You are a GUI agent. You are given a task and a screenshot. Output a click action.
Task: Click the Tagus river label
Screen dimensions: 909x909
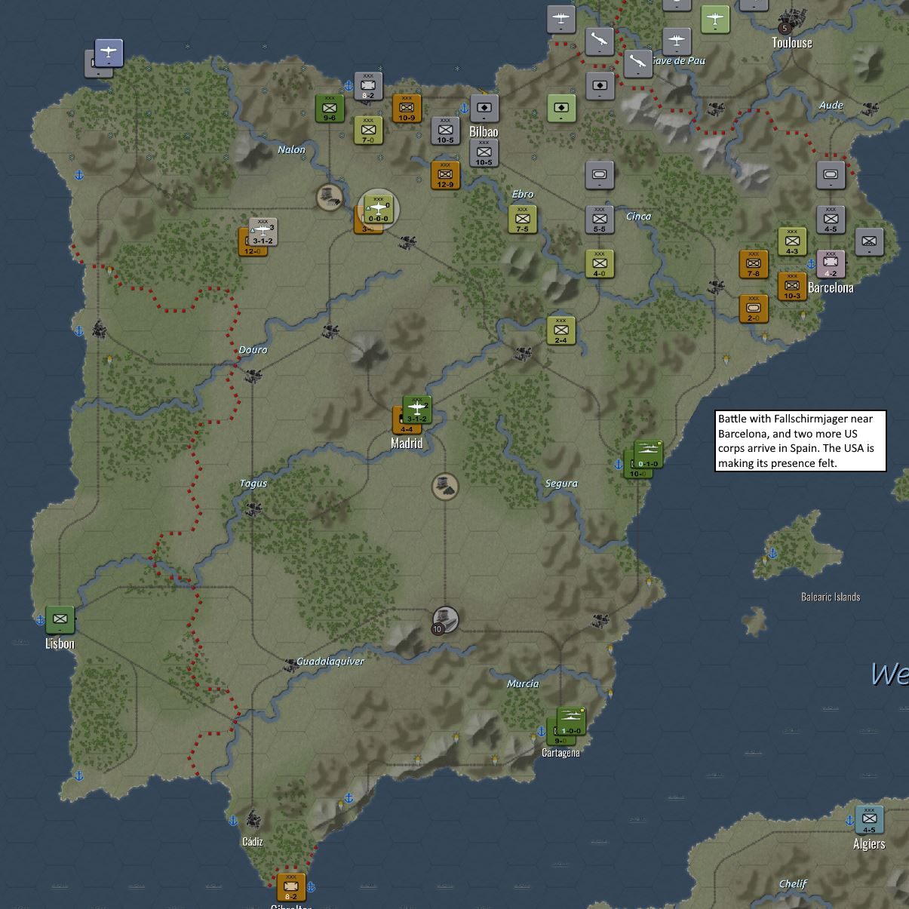[253, 483]
